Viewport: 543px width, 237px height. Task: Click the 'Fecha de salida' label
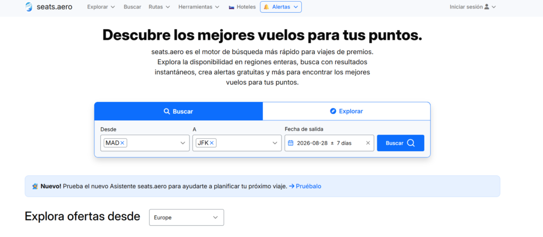tap(304, 129)
